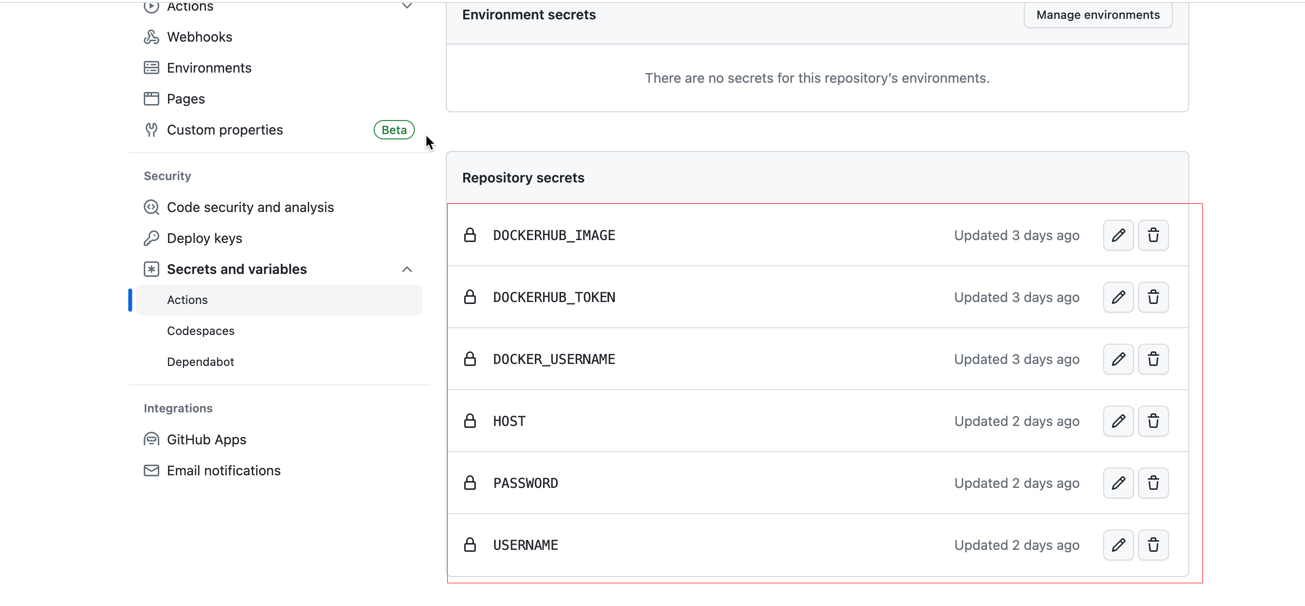Viewport: 1305px width, 606px height.
Task: Open Custom properties Beta settings
Action: 225,130
